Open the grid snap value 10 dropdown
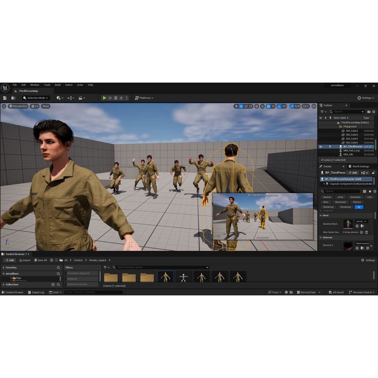The width and height of the screenshot is (378, 378). (273, 106)
